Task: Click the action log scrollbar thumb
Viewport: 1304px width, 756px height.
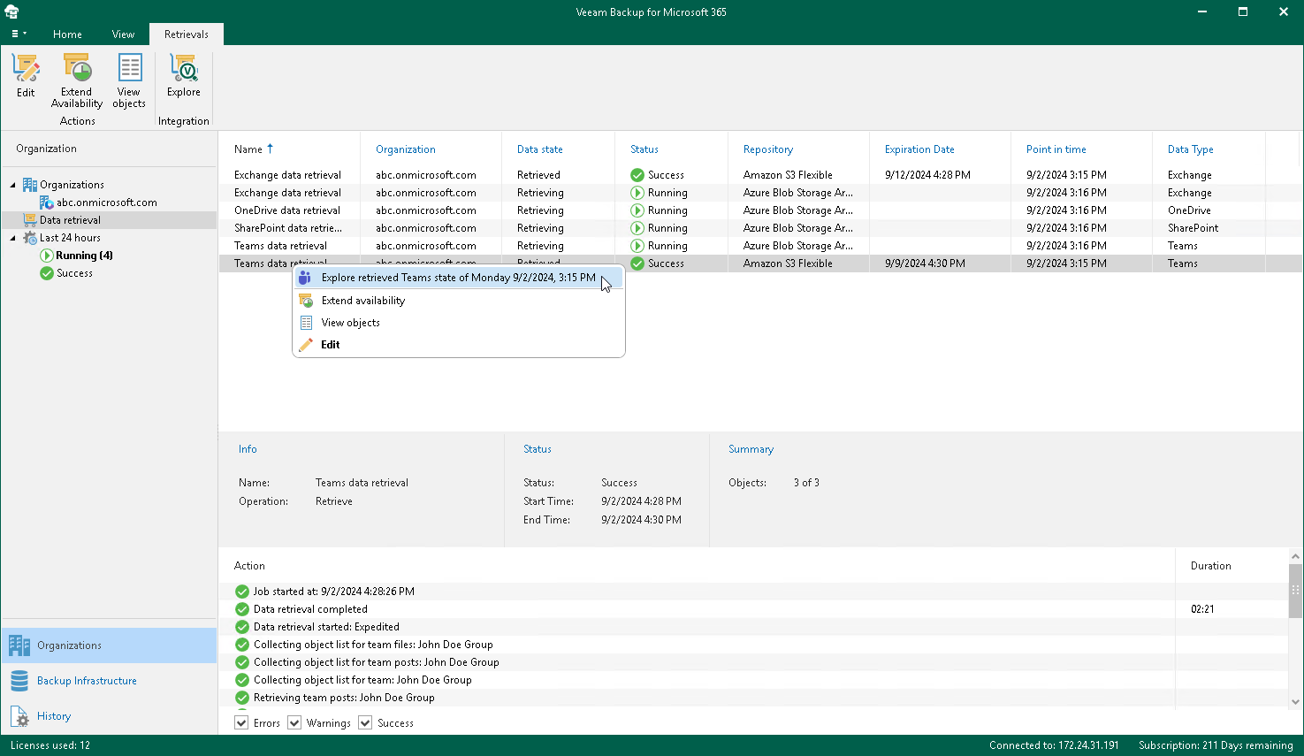Action: click(1295, 591)
